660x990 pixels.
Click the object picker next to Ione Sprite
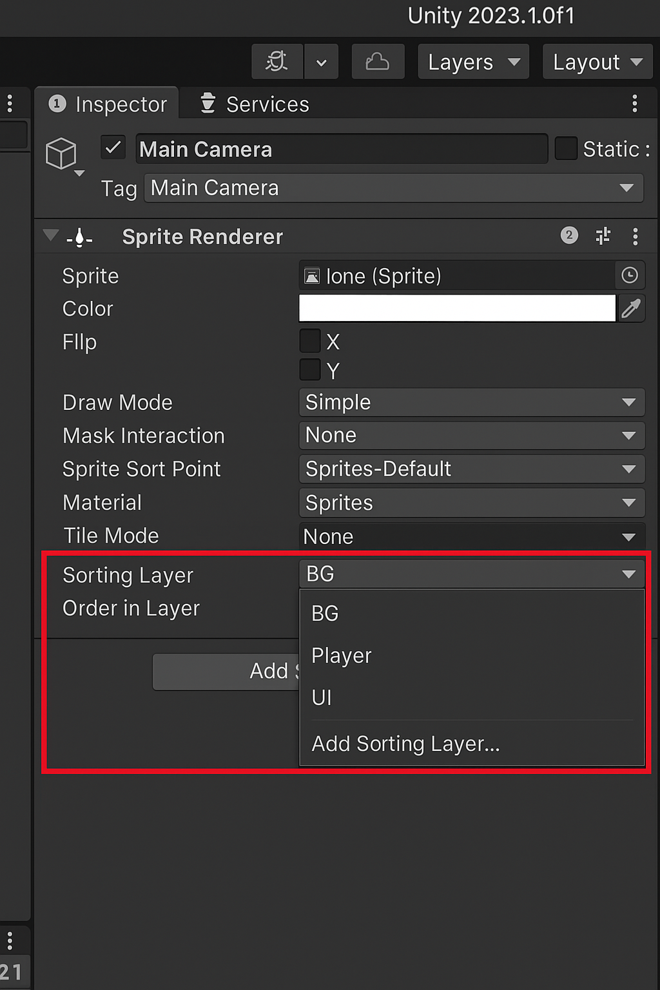coord(629,275)
